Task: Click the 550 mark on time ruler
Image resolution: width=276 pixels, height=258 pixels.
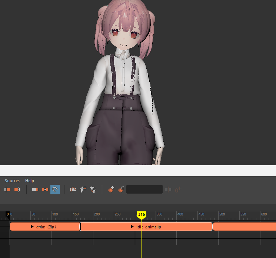Action: click(243, 214)
